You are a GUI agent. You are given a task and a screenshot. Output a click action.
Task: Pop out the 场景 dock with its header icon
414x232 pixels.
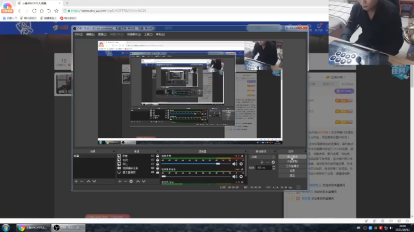point(114,152)
